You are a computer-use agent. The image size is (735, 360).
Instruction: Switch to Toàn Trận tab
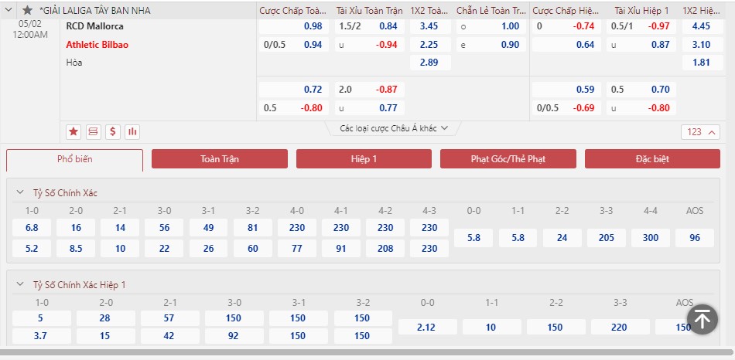[220, 159]
